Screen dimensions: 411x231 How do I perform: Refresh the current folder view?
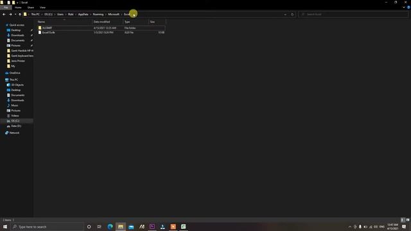[x=292, y=14]
